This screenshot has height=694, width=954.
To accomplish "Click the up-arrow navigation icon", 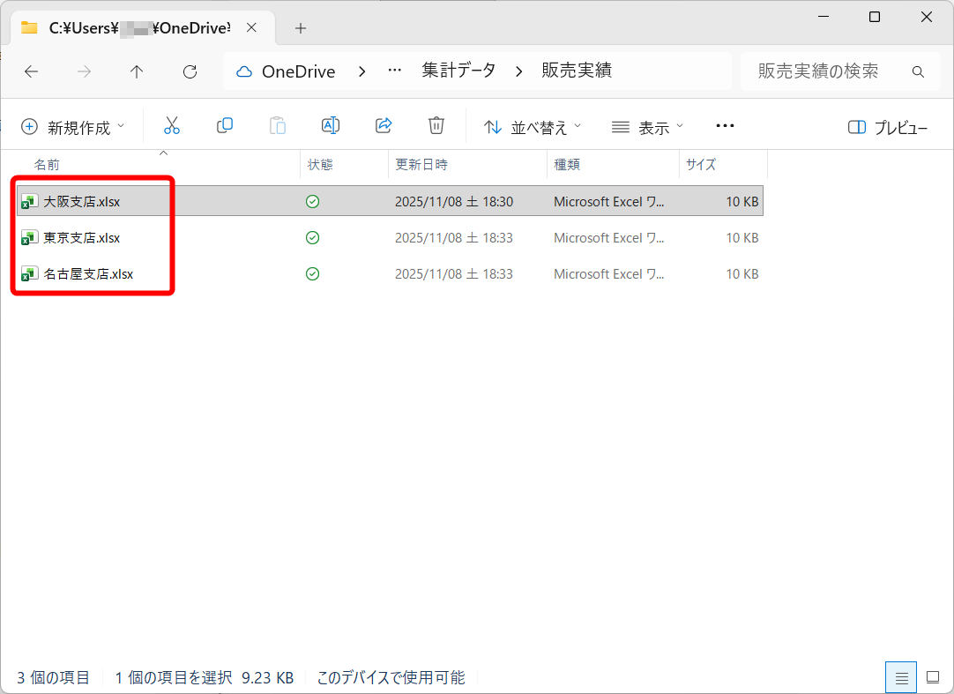I will (x=137, y=71).
